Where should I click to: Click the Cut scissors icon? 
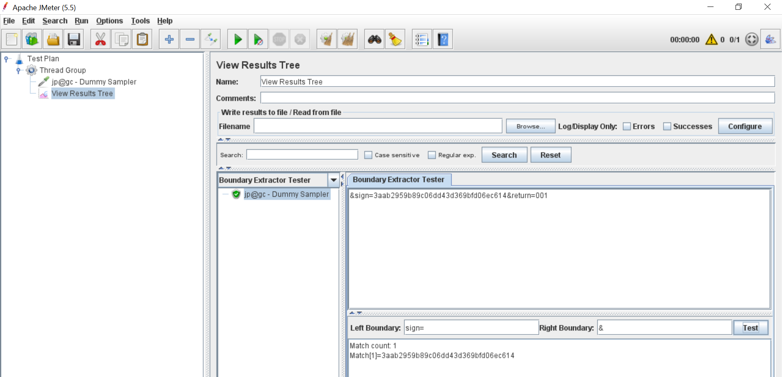point(100,39)
